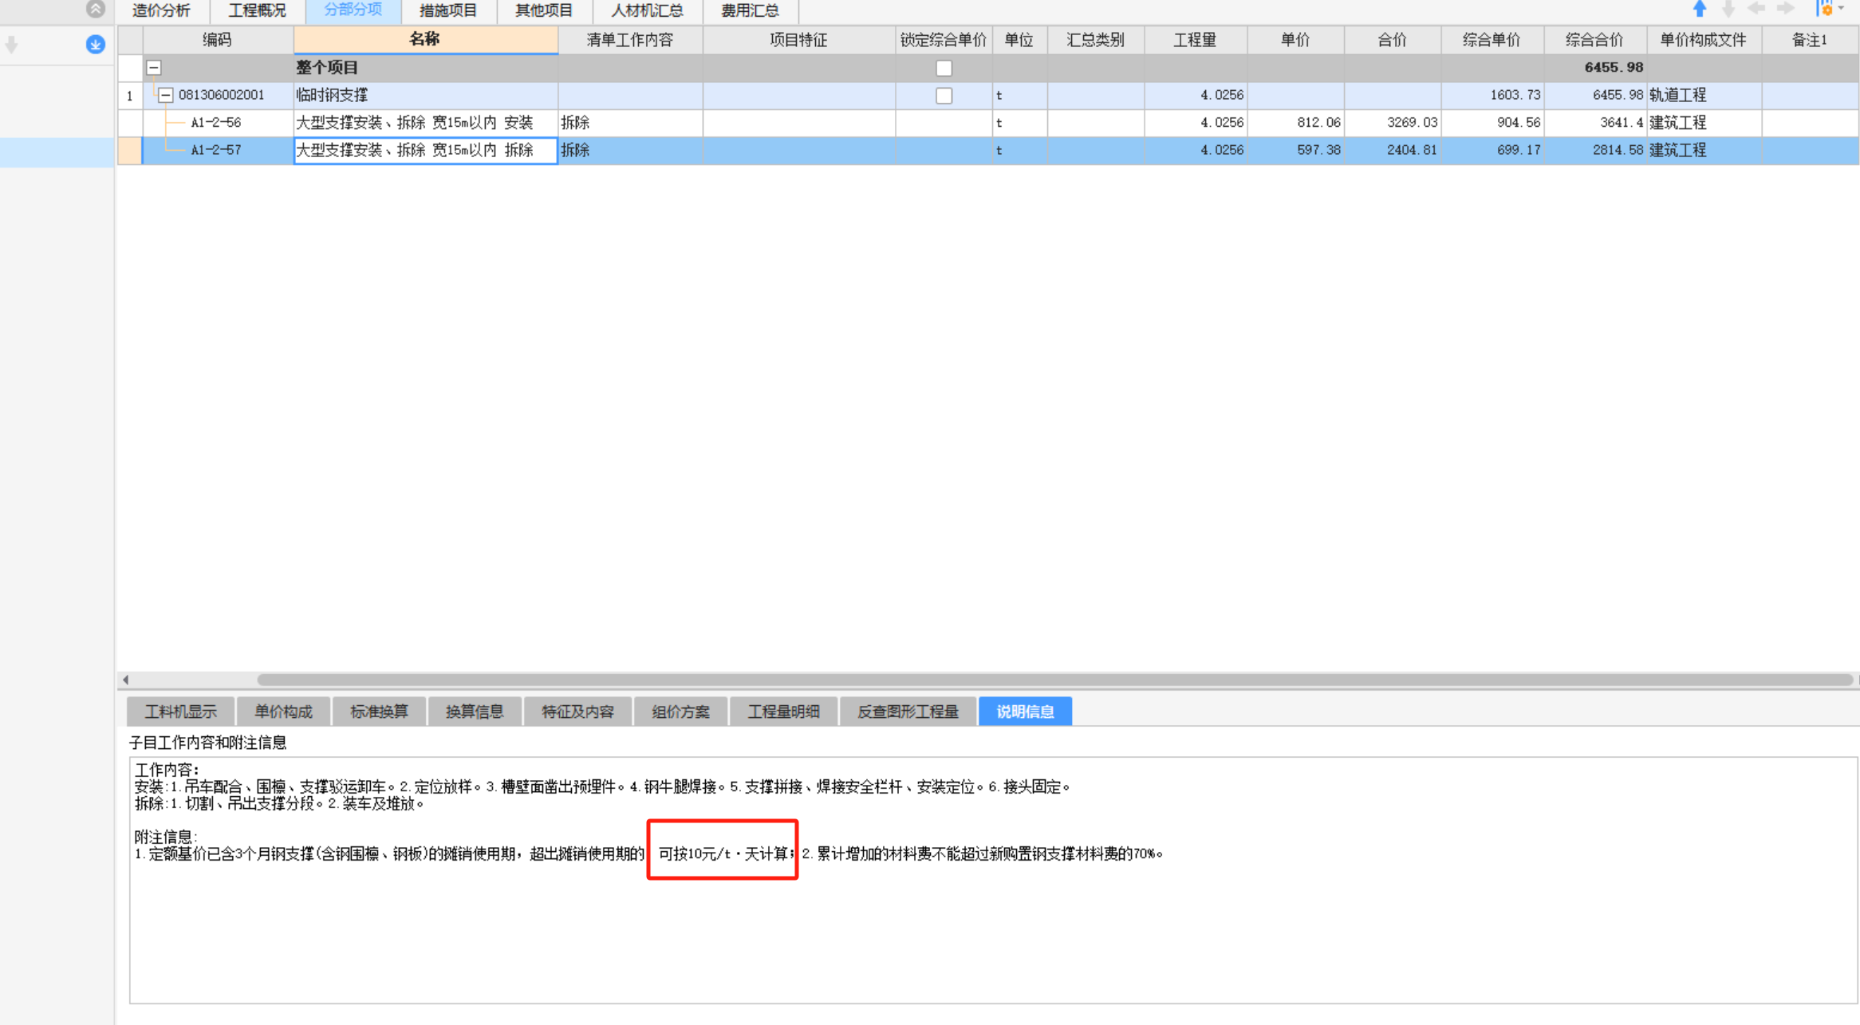Toggle lock price checkbox for 整个项目 row
The height and width of the screenshot is (1025, 1860).
coord(944,68)
